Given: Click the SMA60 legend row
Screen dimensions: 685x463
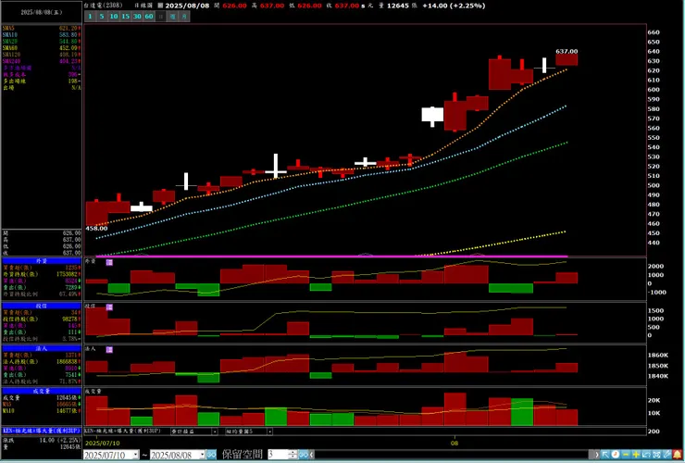Looking at the screenshot, I should (x=42, y=47).
